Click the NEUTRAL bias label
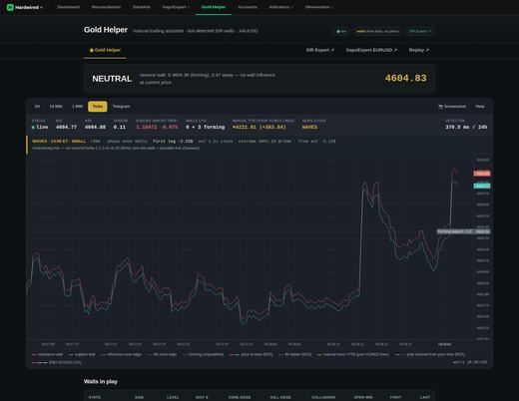519x401 pixels. point(112,79)
